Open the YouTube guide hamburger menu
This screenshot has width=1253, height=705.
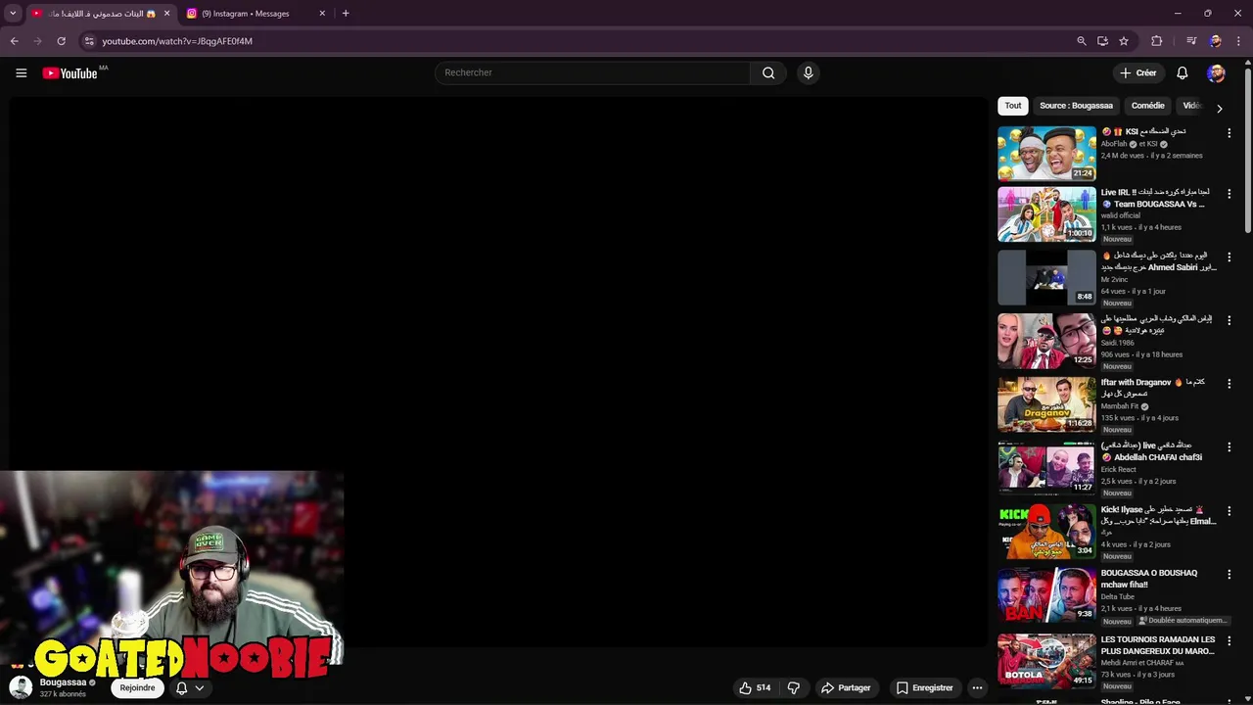coord(21,72)
